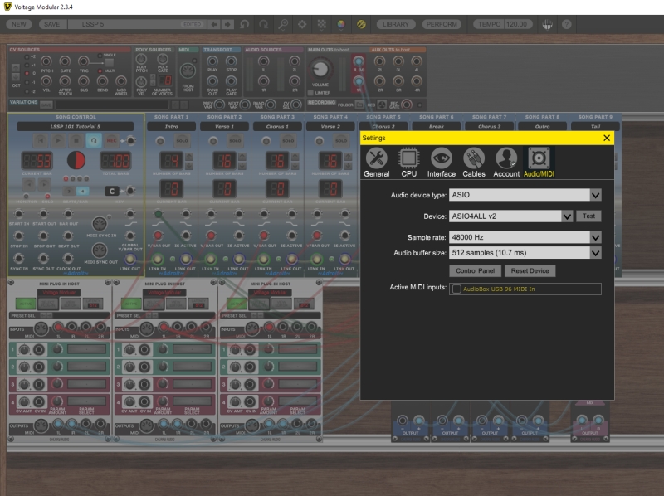Toggle SOLO on Song Part 3 Chorus 1
664x496 pixels.
(x=288, y=140)
